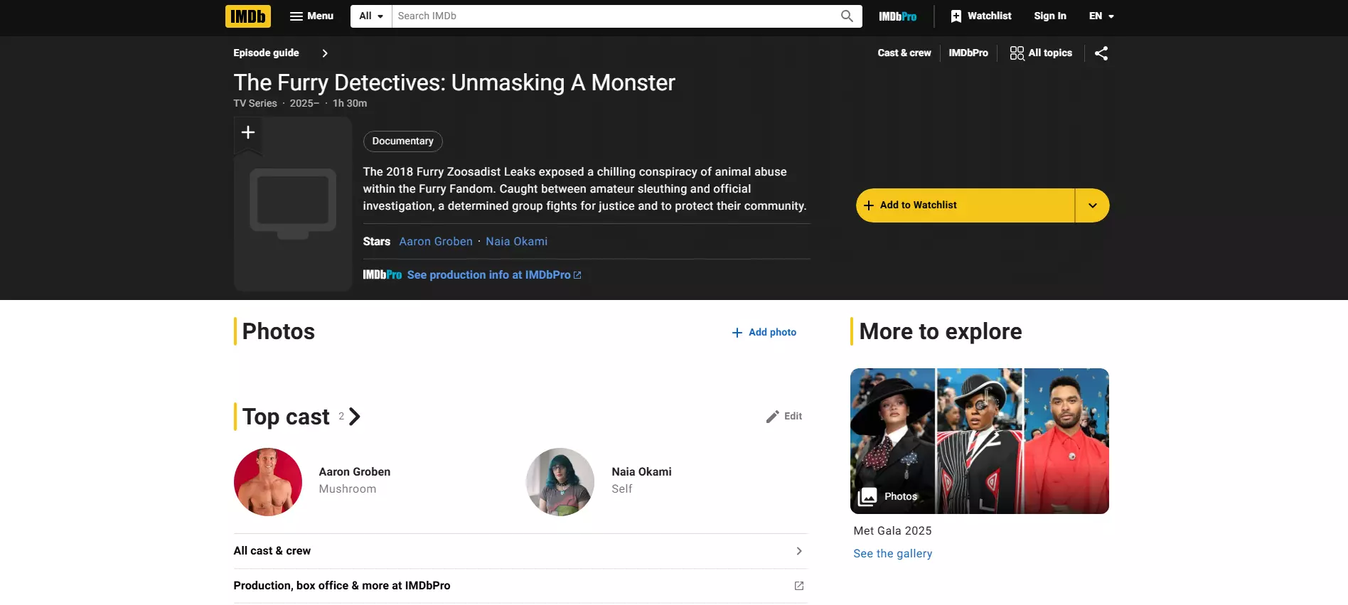Viewport: 1348px width, 605px height.
Task: Open the placeholder poster image
Action: tap(293, 204)
